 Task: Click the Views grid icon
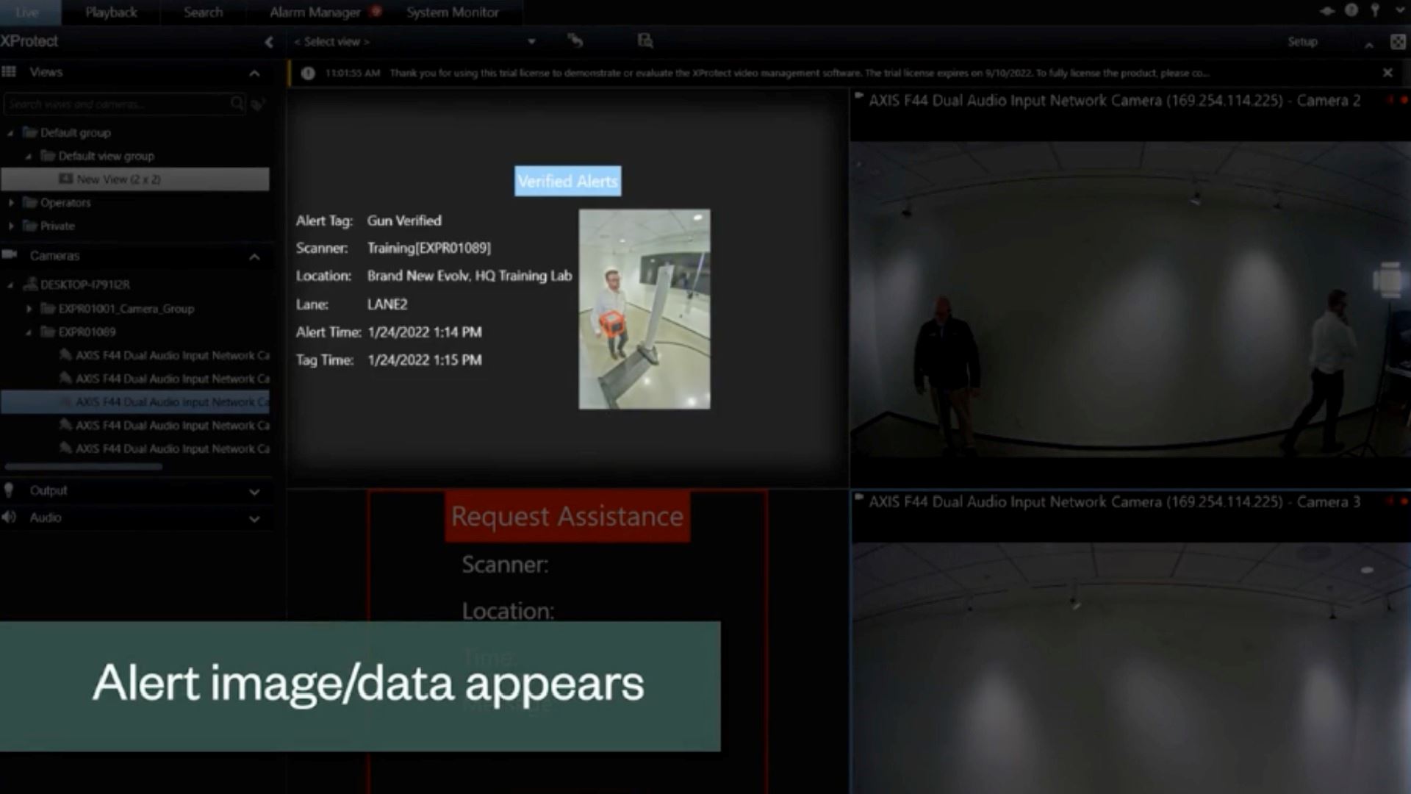pos(9,71)
